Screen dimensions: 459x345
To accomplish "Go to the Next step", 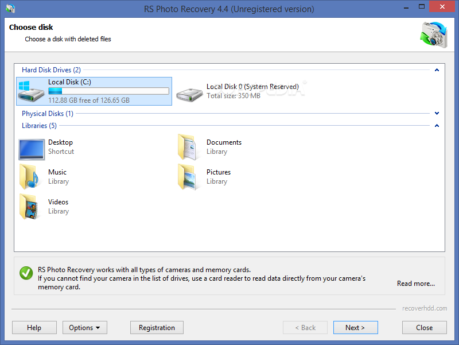I will click(x=355, y=327).
